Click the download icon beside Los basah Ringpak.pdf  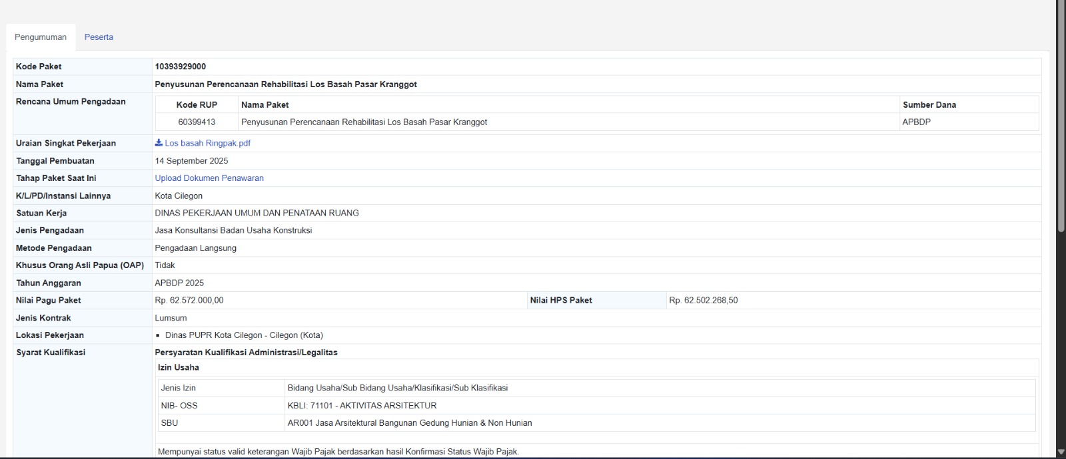pos(159,142)
